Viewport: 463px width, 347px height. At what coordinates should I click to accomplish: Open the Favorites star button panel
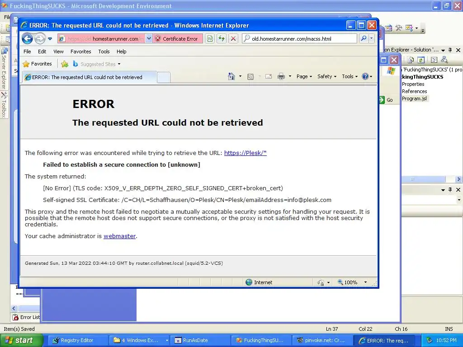pos(37,64)
